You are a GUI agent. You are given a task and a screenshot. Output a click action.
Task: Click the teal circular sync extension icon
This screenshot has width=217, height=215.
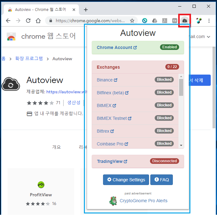(144, 21)
